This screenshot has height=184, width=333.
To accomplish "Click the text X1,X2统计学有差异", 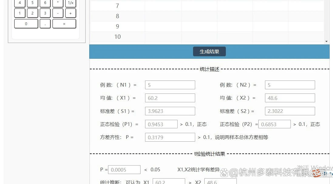I will pos(199,169).
